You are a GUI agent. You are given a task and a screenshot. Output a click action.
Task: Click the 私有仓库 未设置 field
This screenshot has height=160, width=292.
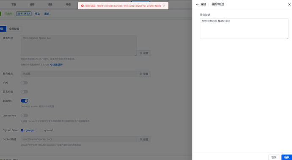click(79, 74)
